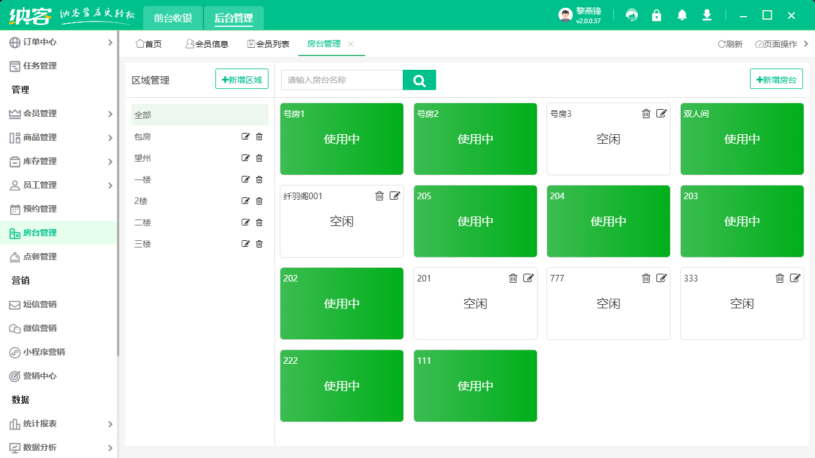Viewport: 815px width, 458px height.
Task: Expand 会员管理 in the sidebar
Action: coord(60,114)
